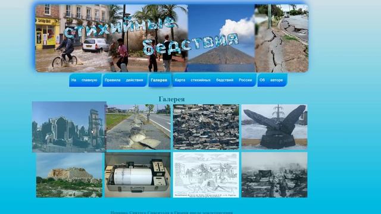Open the cracked sidewalk road photo
The image size is (381, 214).
click(139, 127)
